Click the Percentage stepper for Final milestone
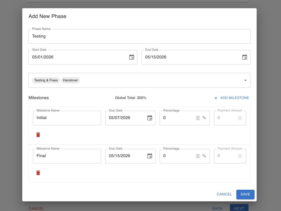The image size is (281, 211). tap(198, 156)
